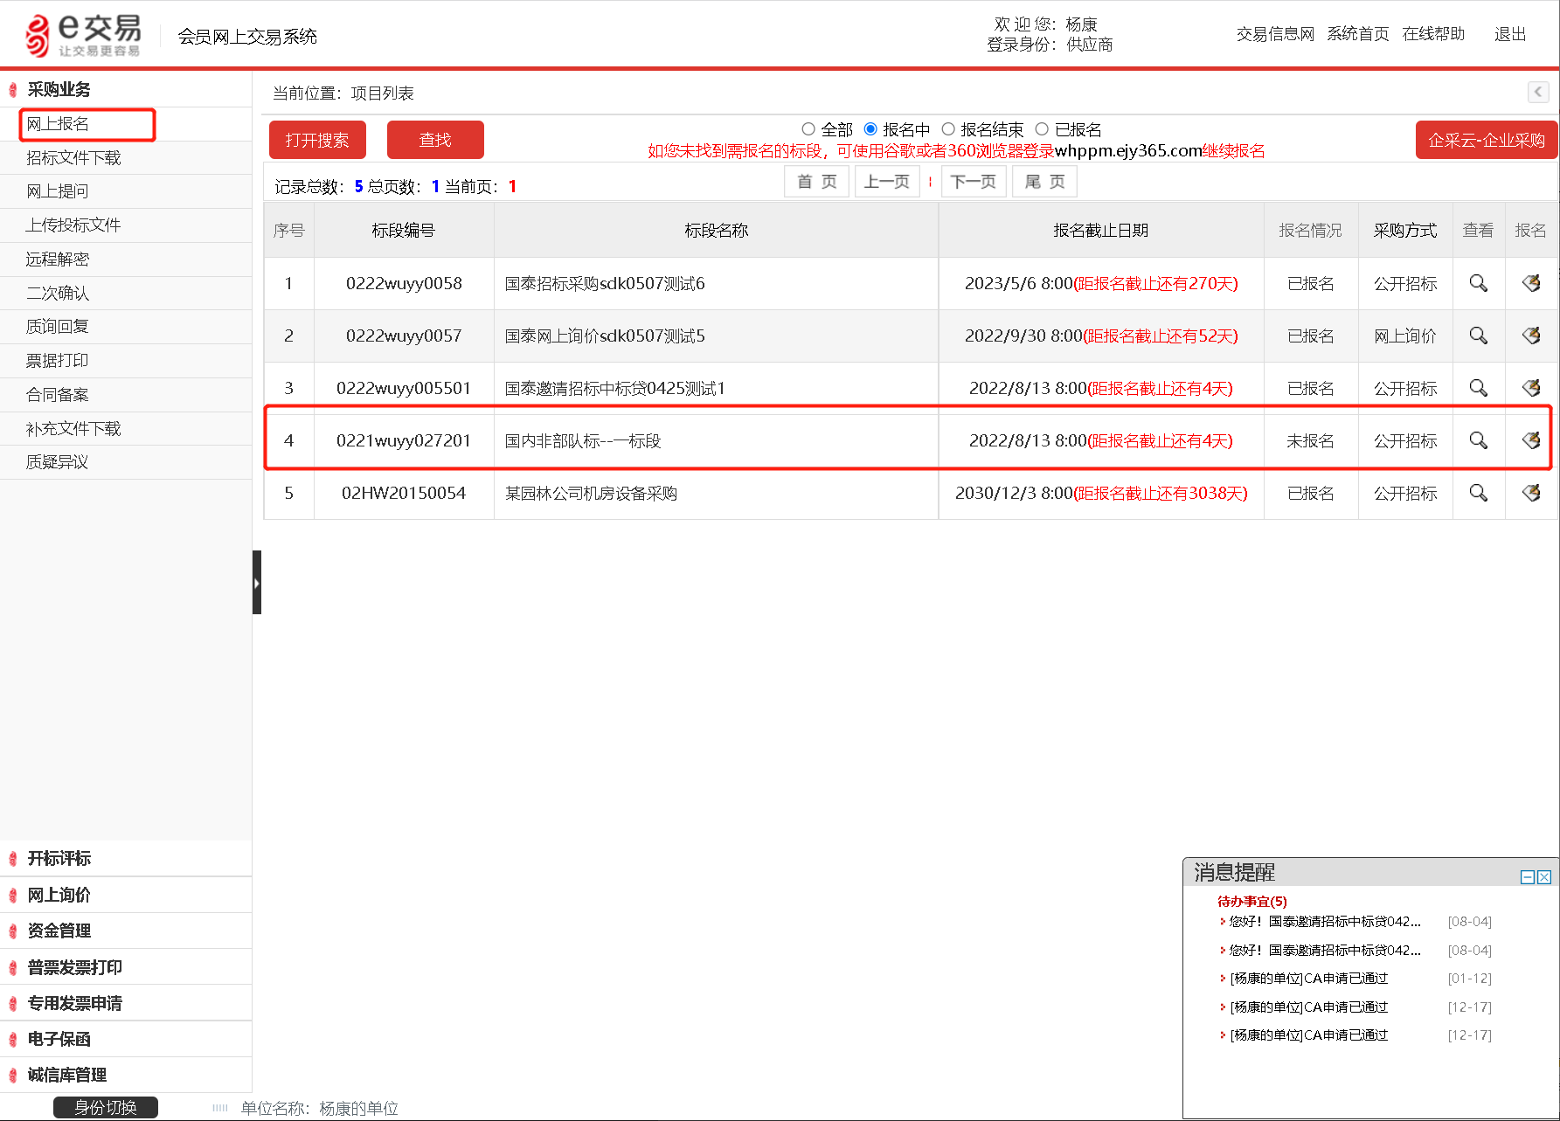Go to 上一页 pagination button
The image size is (1560, 1121).
coord(887,182)
